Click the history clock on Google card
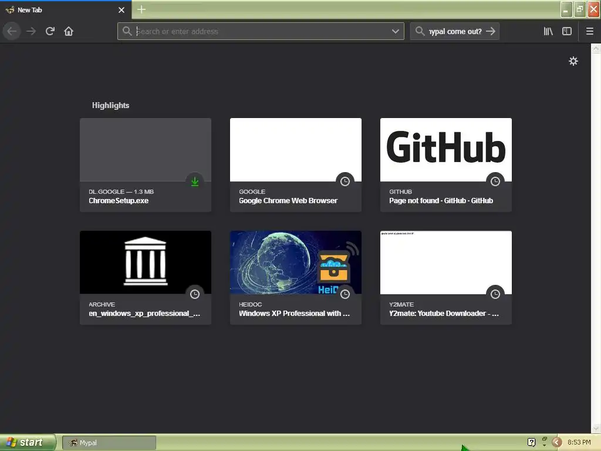Viewport: 601px width, 451px height. click(345, 181)
